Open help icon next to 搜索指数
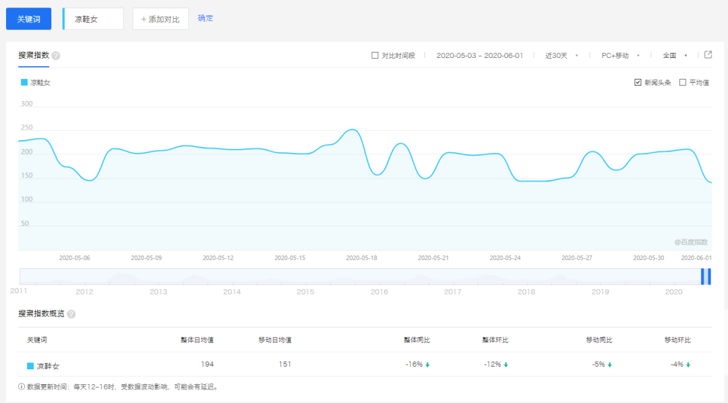This screenshot has height=403, width=728. point(56,56)
